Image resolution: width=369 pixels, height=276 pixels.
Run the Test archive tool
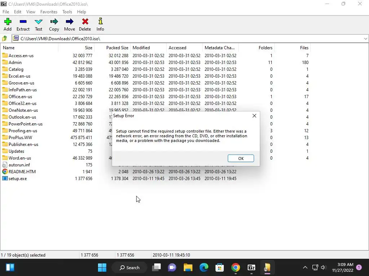pos(38,22)
